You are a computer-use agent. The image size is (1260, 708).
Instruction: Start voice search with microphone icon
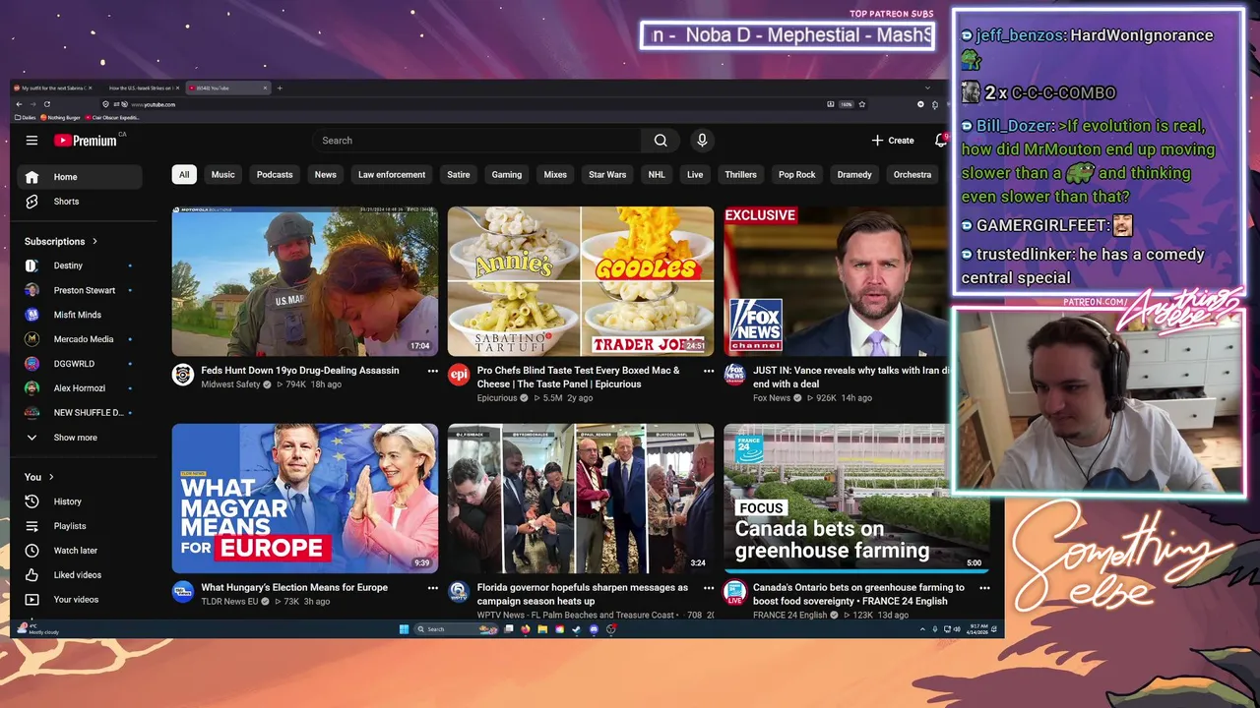[x=702, y=141]
